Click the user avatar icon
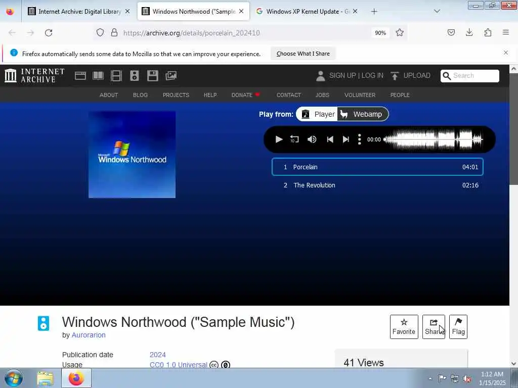Image resolution: width=518 pixels, height=388 pixels. click(x=320, y=76)
